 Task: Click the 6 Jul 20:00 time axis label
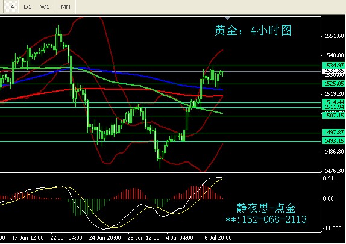[218, 238]
